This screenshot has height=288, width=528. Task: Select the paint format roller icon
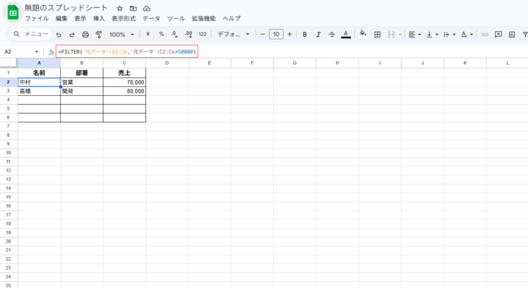point(99,35)
